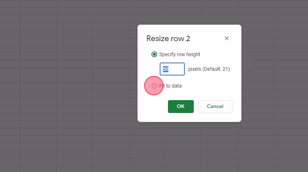This screenshot has width=308, height=172.
Task: Select the Specify row height radio option
Action: click(154, 54)
